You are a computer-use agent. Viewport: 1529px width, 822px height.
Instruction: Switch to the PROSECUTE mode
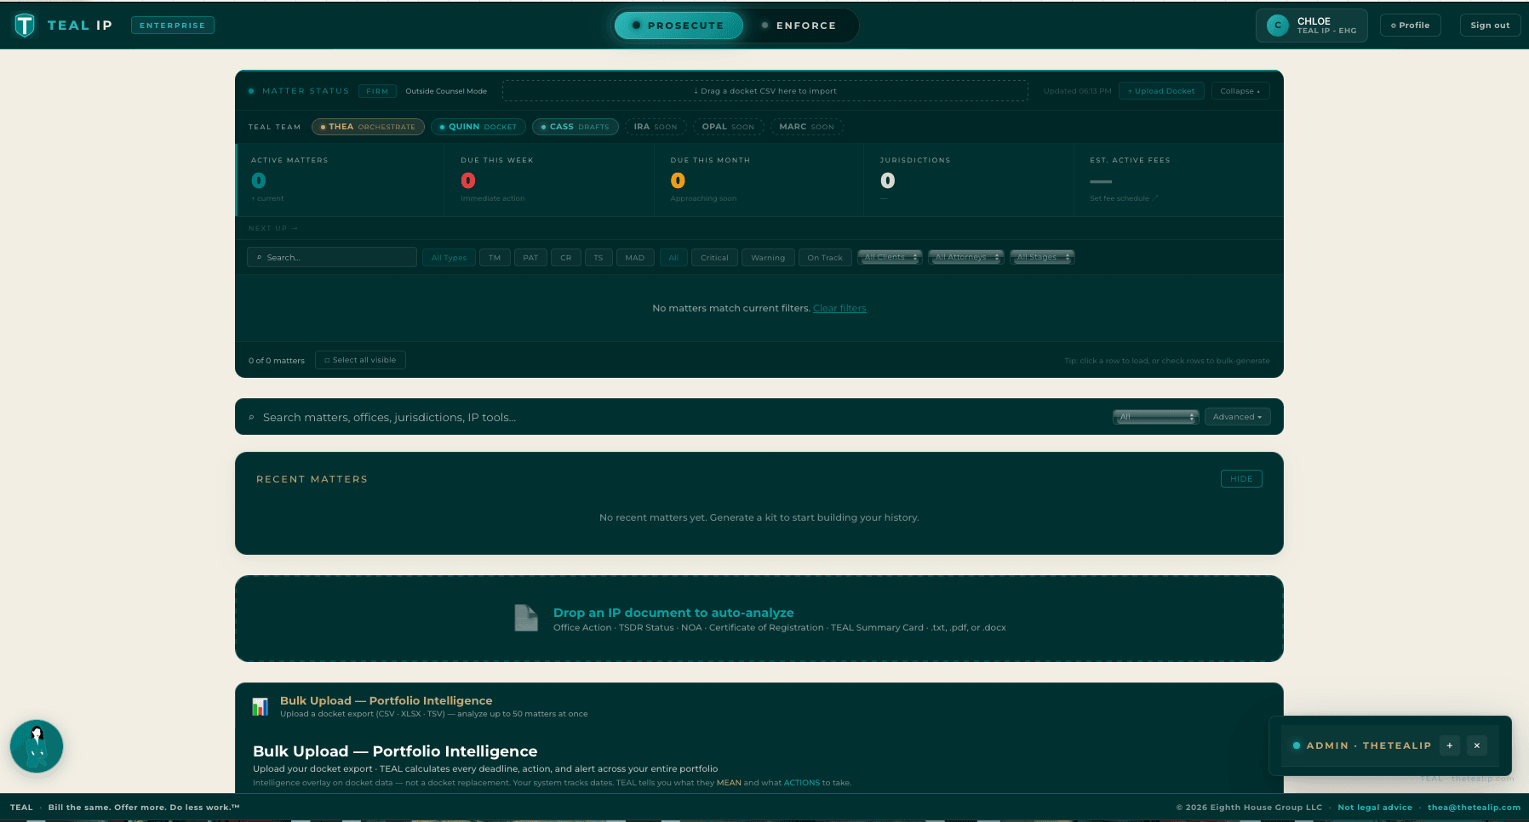pos(679,26)
